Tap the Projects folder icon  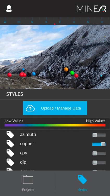pos(28,179)
